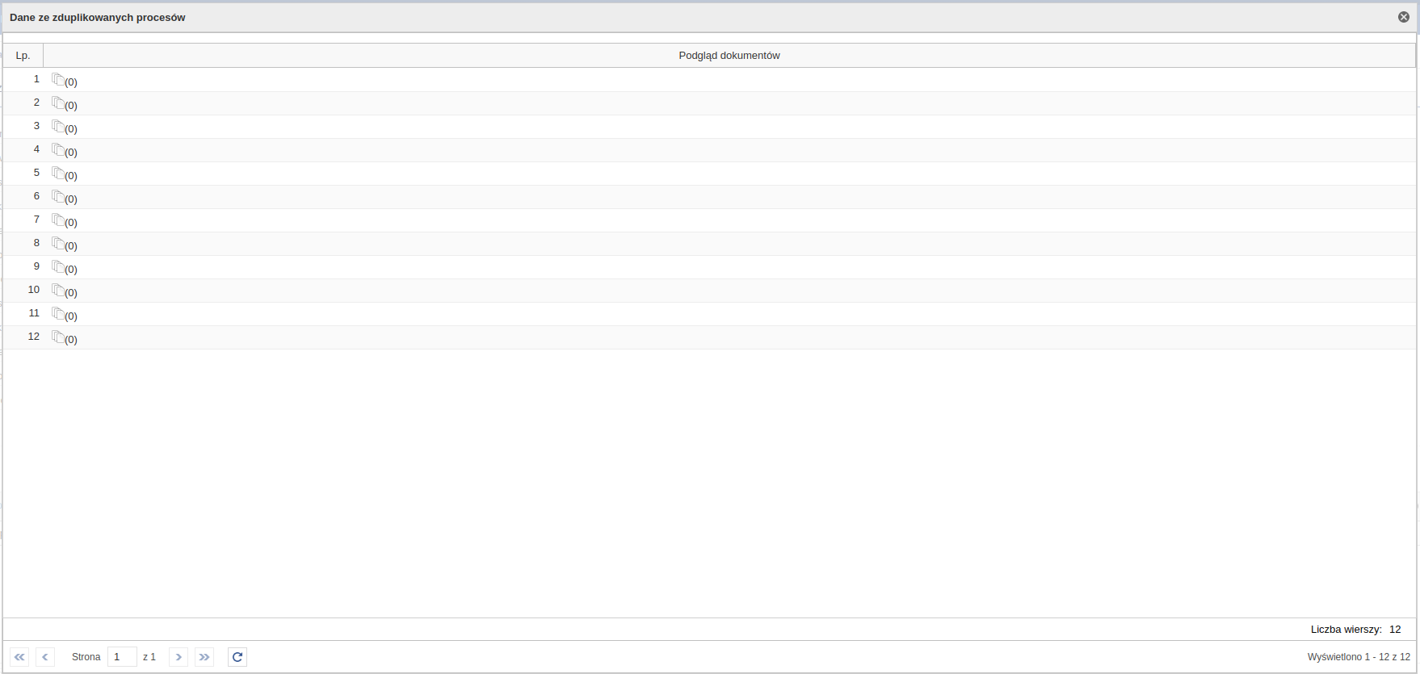The height and width of the screenshot is (674, 1420).
Task: Open documents preview icon in row 11
Action: [x=58, y=313]
